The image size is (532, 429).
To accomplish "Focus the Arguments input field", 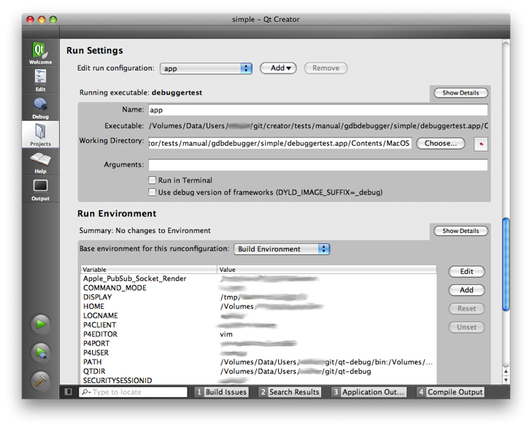I will tap(318, 165).
